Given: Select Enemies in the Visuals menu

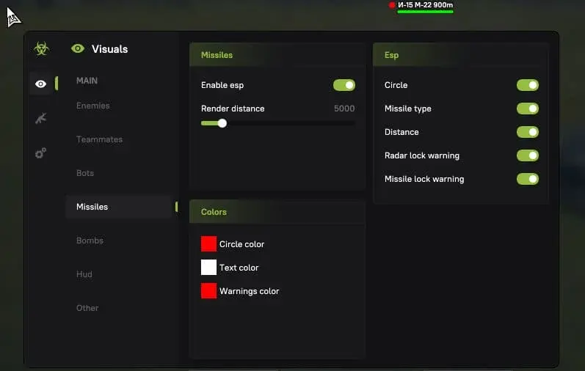Looking at the screenshot, I should [93, 106].
